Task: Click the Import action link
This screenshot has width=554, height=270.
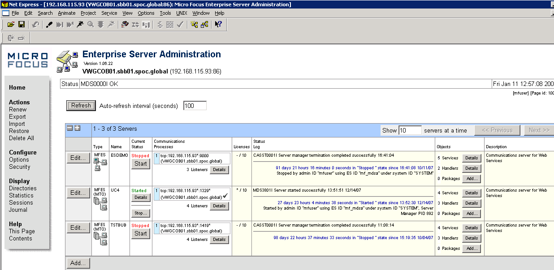Action: click(x=17, y=124)
